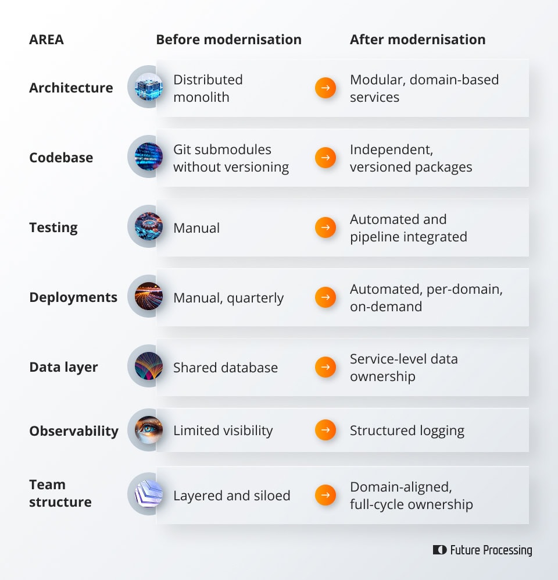
Task: Click the Team structure layers icon
Action: point(148,494)
